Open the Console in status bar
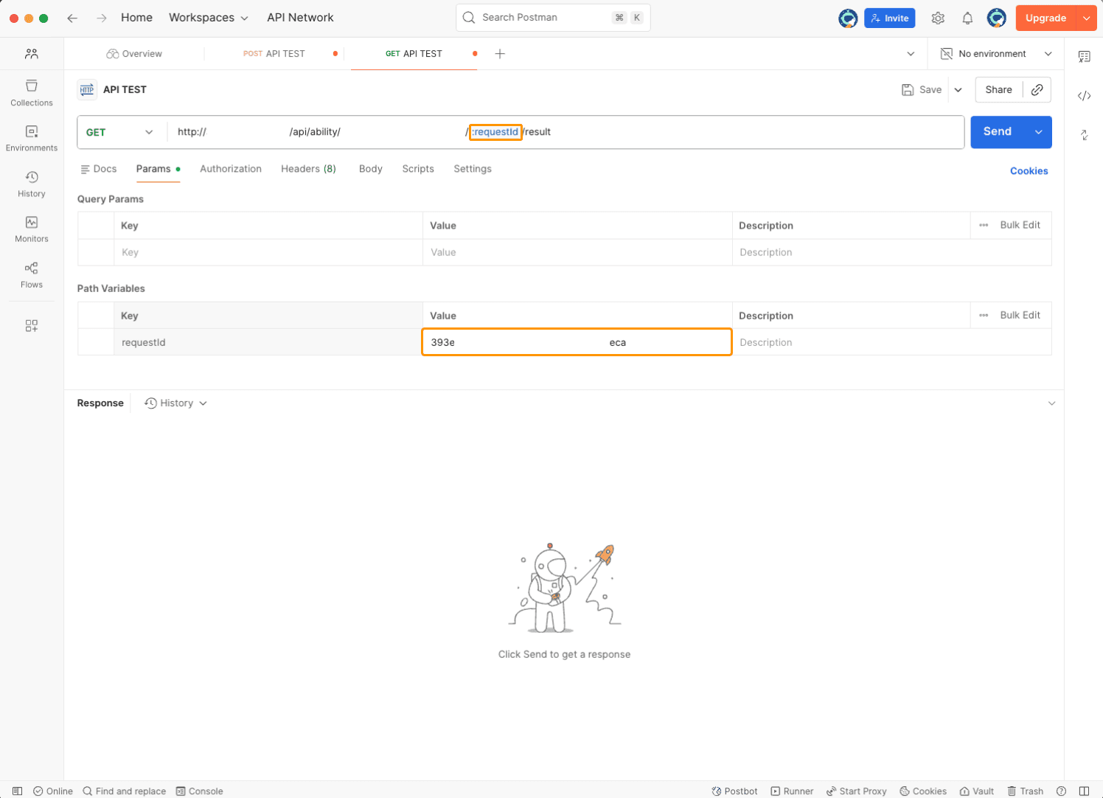The image size is (1103, 798). (199, 791)
